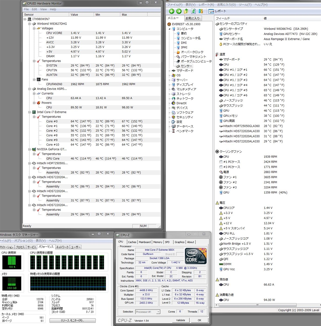Viewport: 321px width, 326px height.
Task: Select ベンチマーク hourglass item in EVEREST tree
Action: pos(185,131)
